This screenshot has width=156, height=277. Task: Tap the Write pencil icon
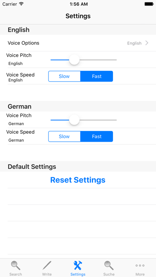click(47, 265)
